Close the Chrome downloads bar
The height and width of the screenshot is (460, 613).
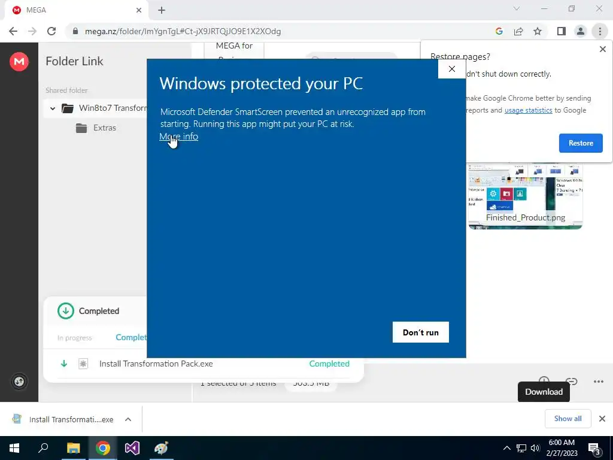point(602,419)
